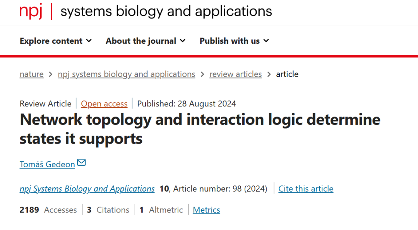Go to nature breadcrumb link

[x=31, y=74]
